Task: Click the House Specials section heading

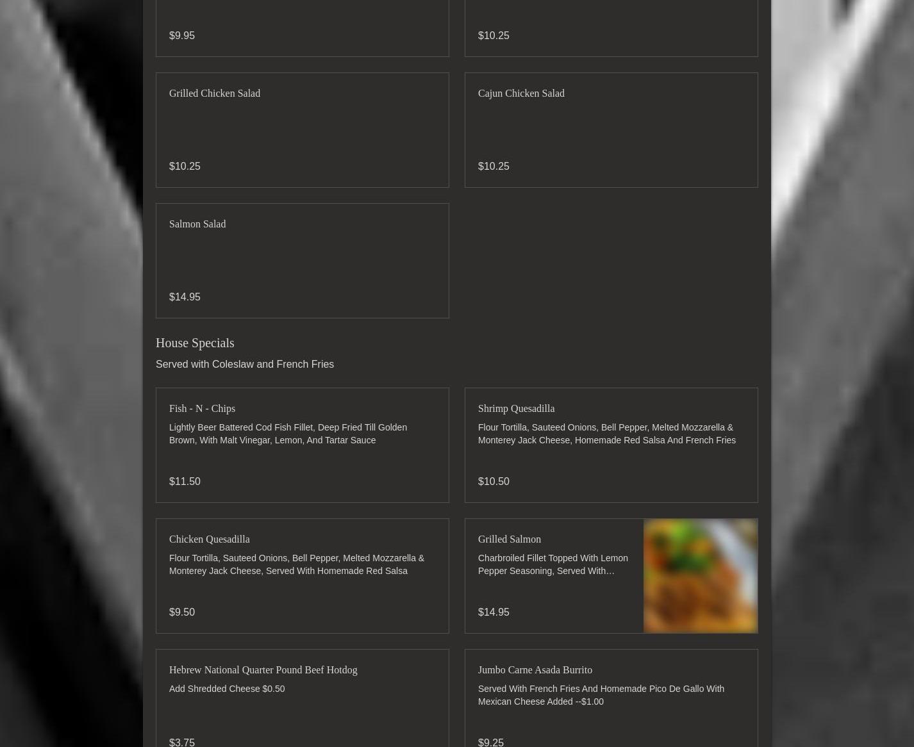Action: coord(195,343)
